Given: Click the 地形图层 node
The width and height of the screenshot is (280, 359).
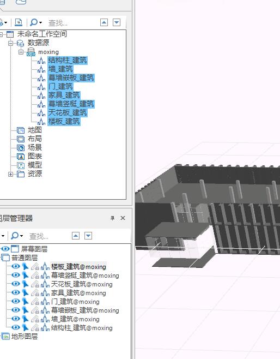Looking at the screenshot, I should (x=24, y=336).
